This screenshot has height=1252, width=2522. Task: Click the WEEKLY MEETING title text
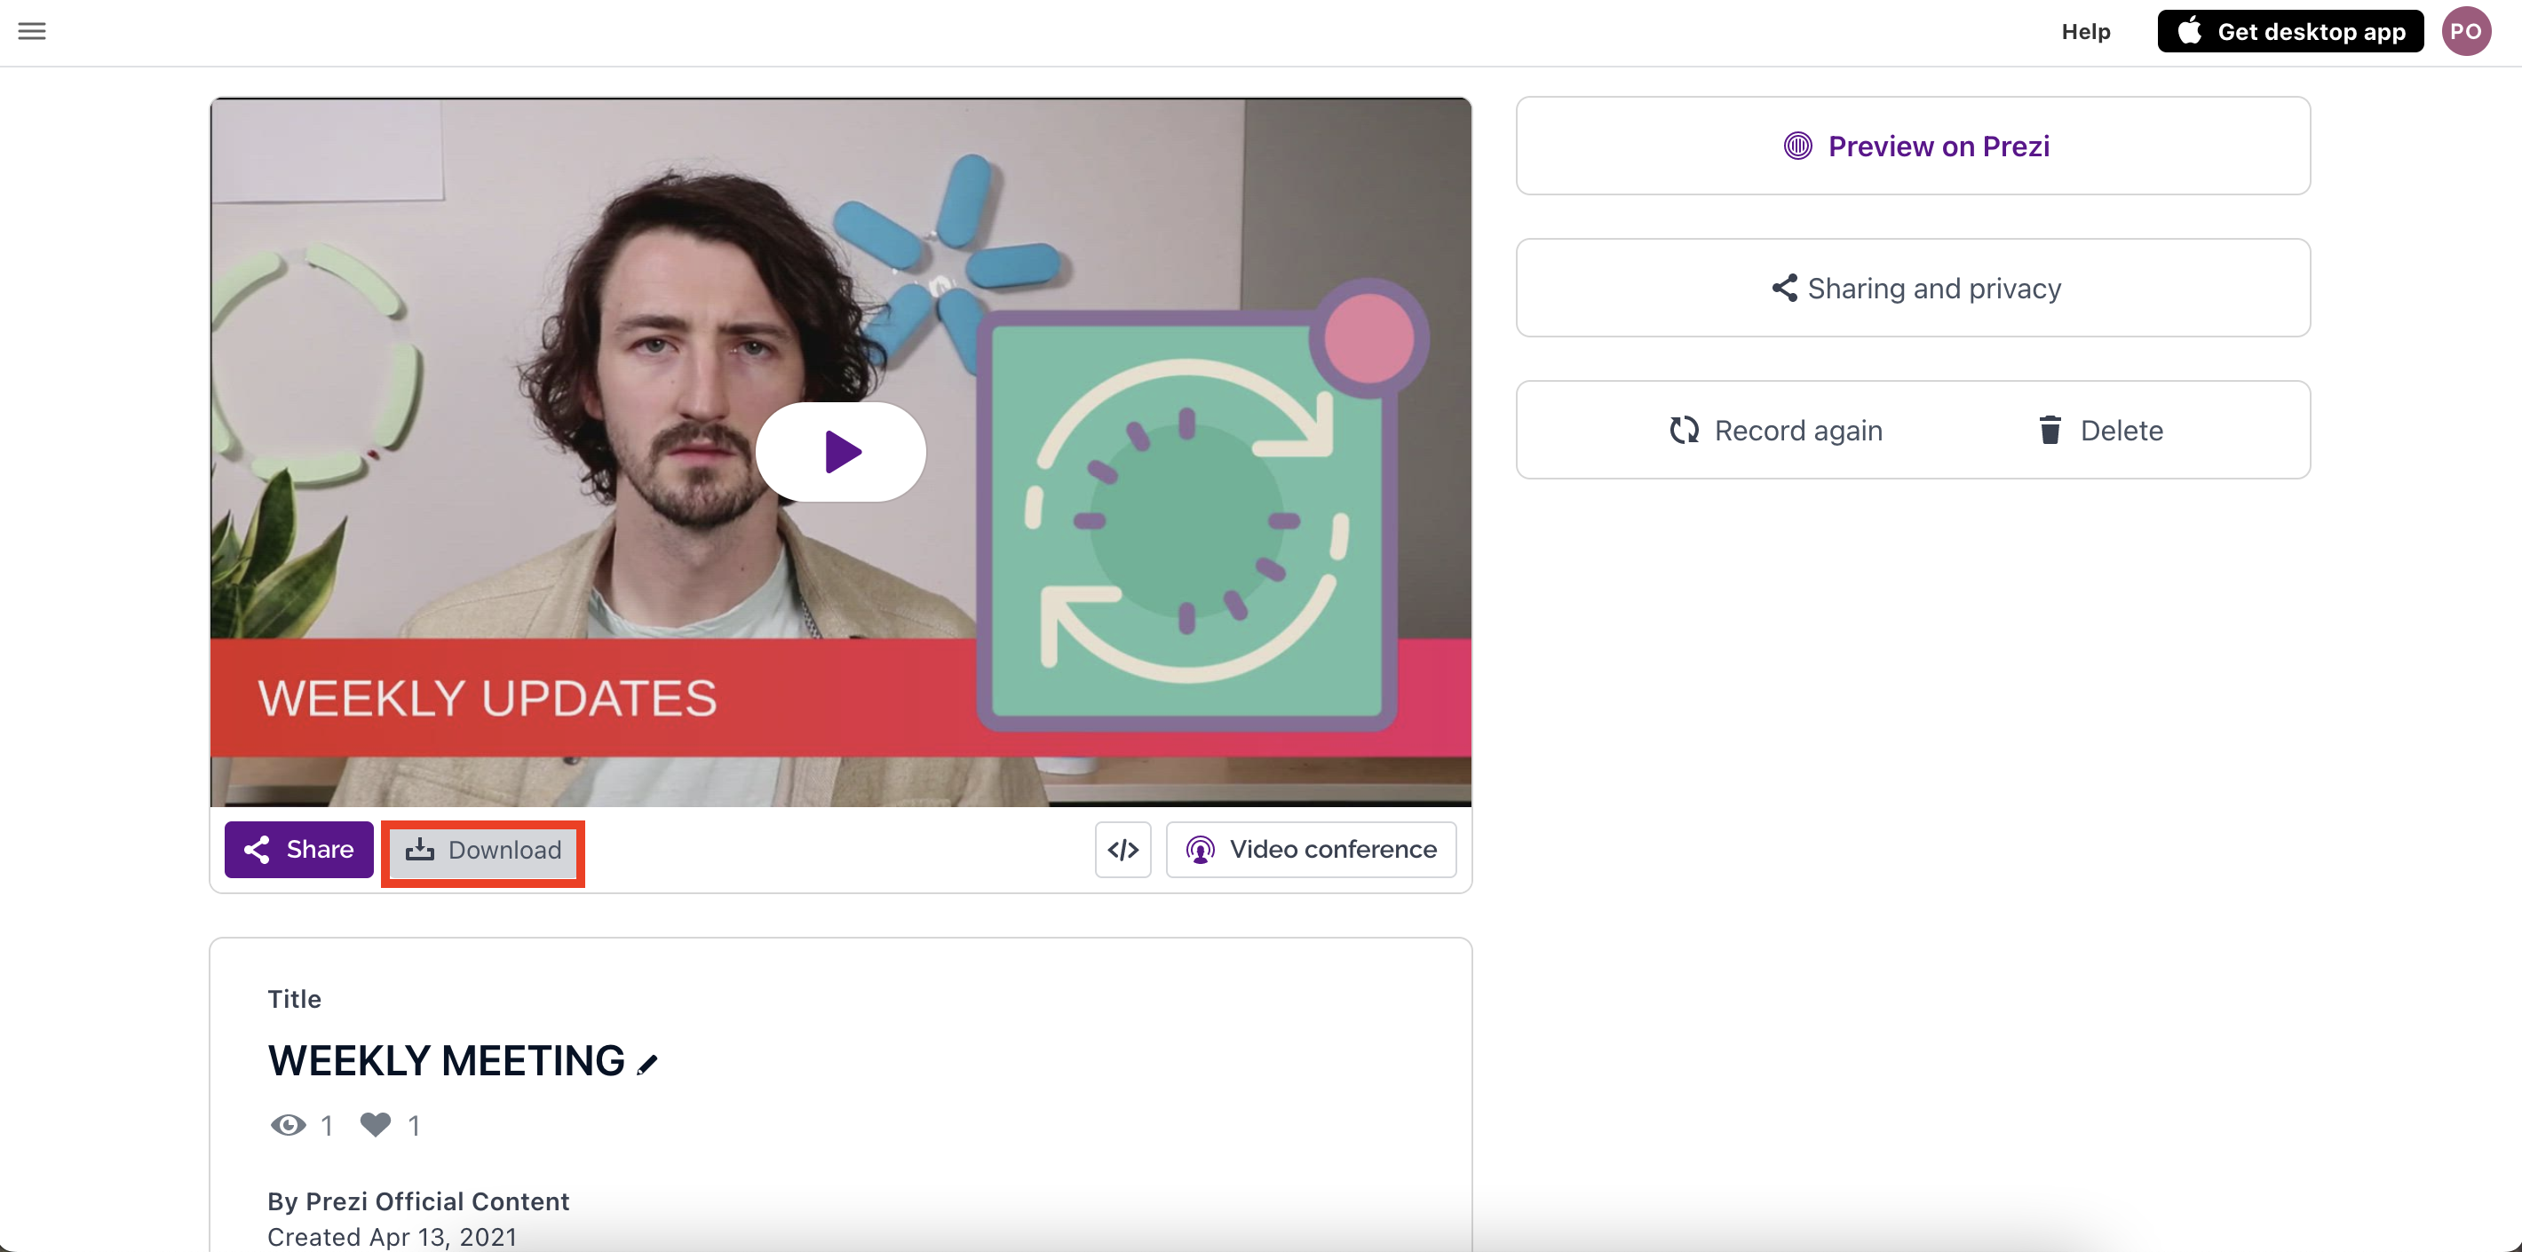447,1061
